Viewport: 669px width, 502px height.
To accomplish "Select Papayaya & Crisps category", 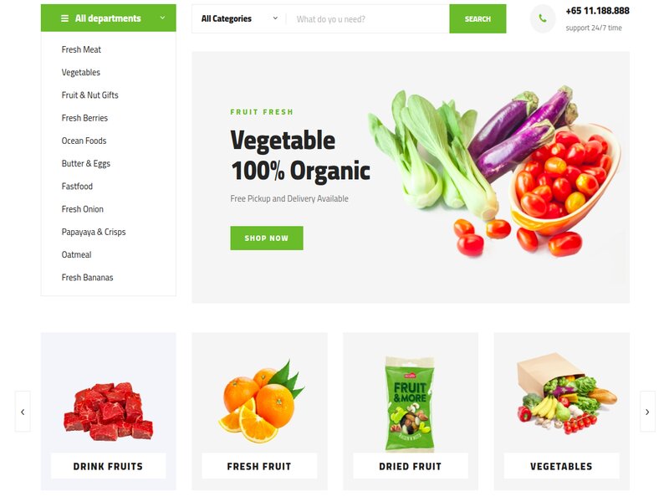I will [x=94, y=232].
